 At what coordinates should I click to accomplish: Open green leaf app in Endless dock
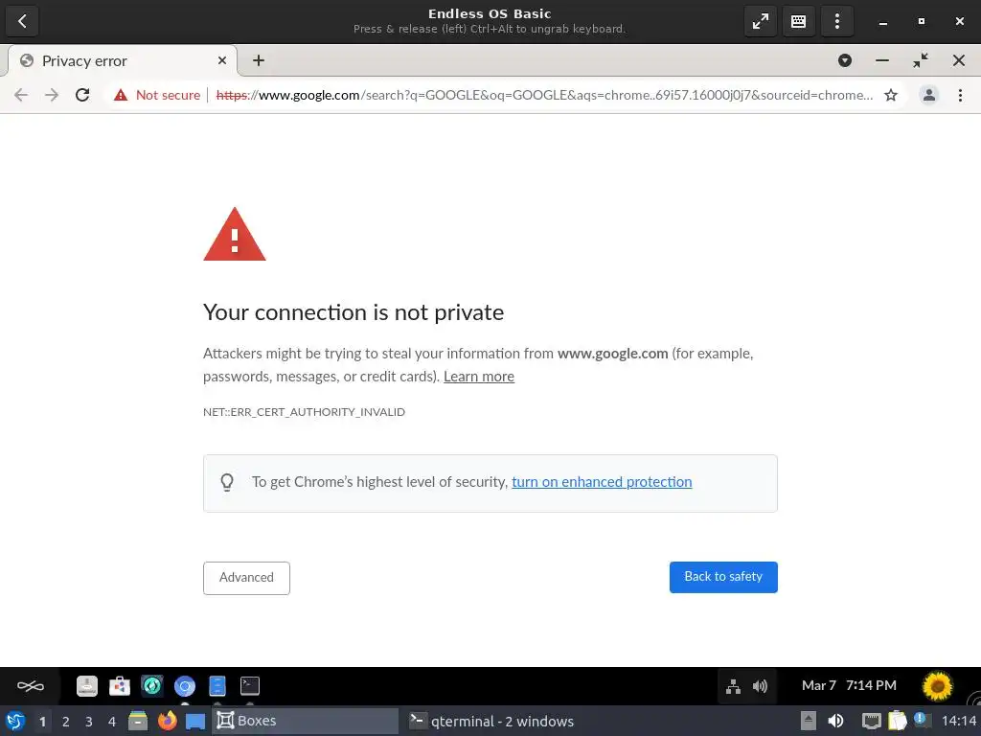[152, 686]
